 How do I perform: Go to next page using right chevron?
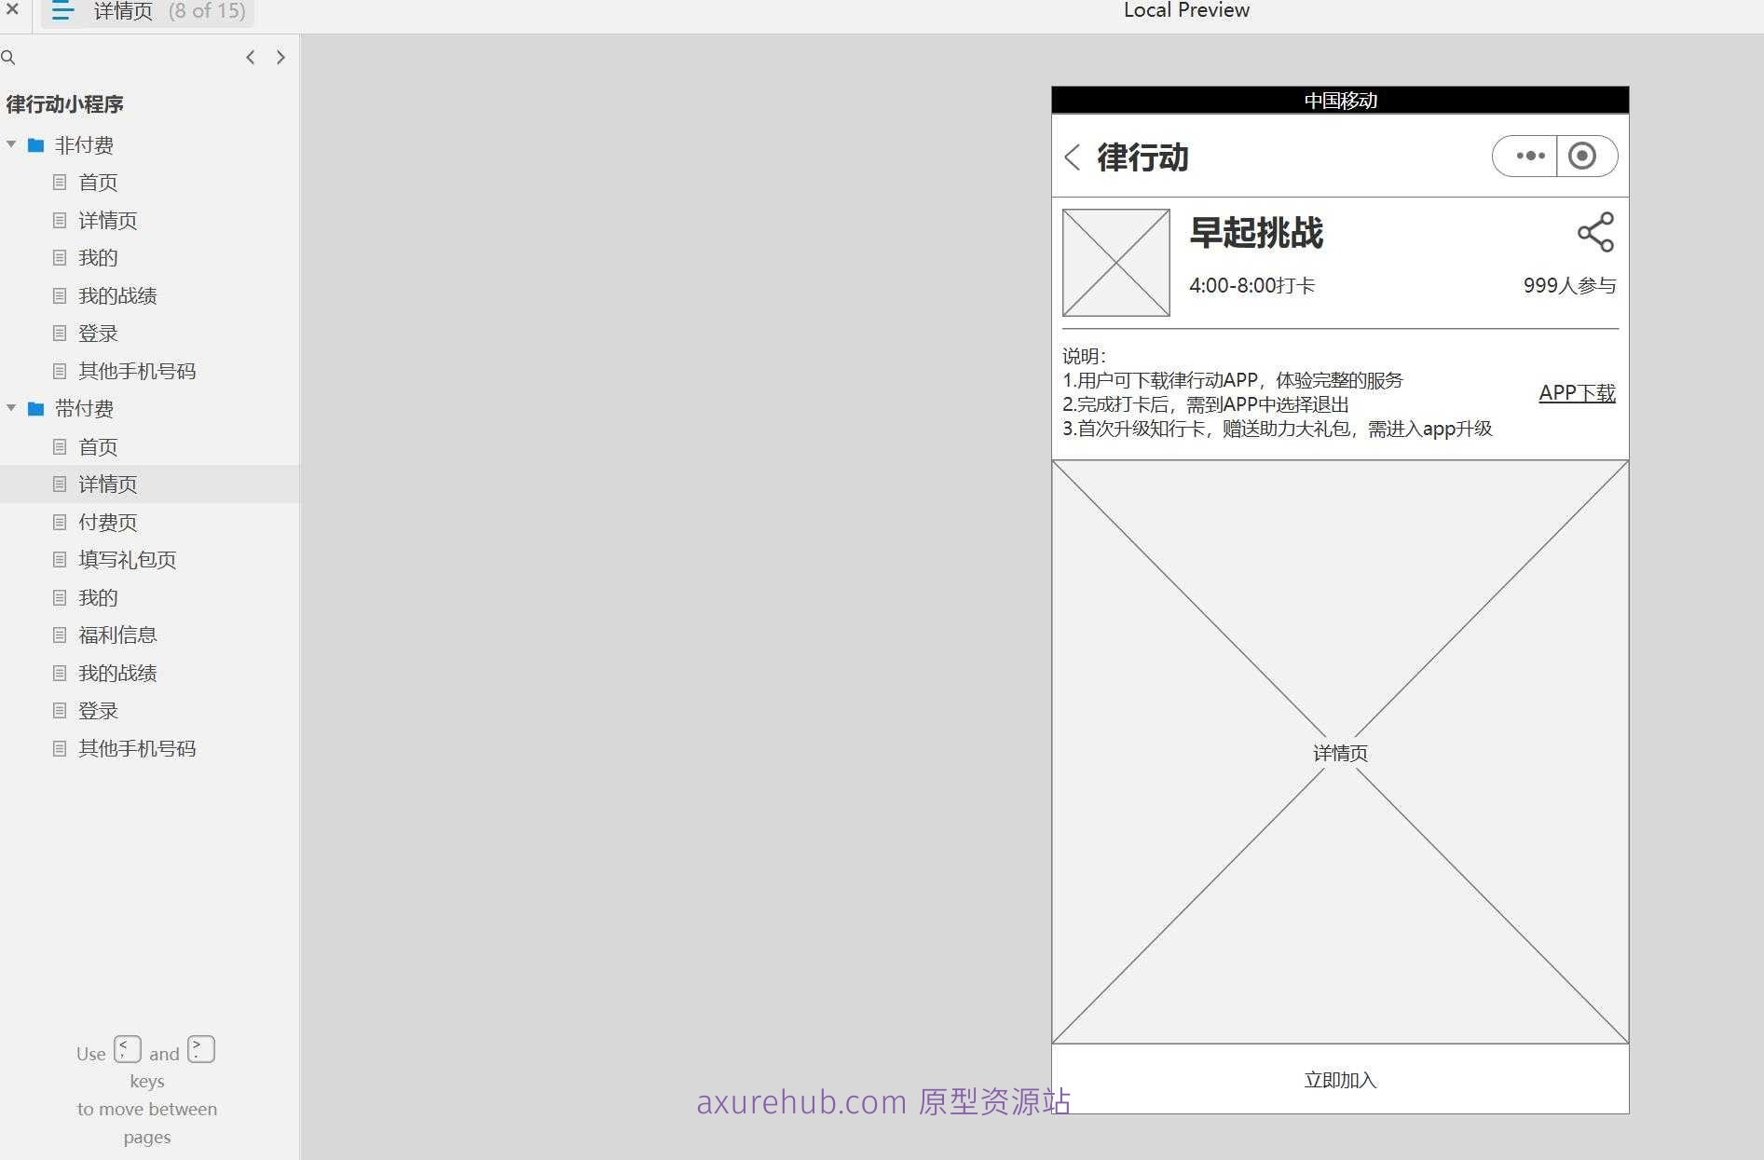point(280,58)
